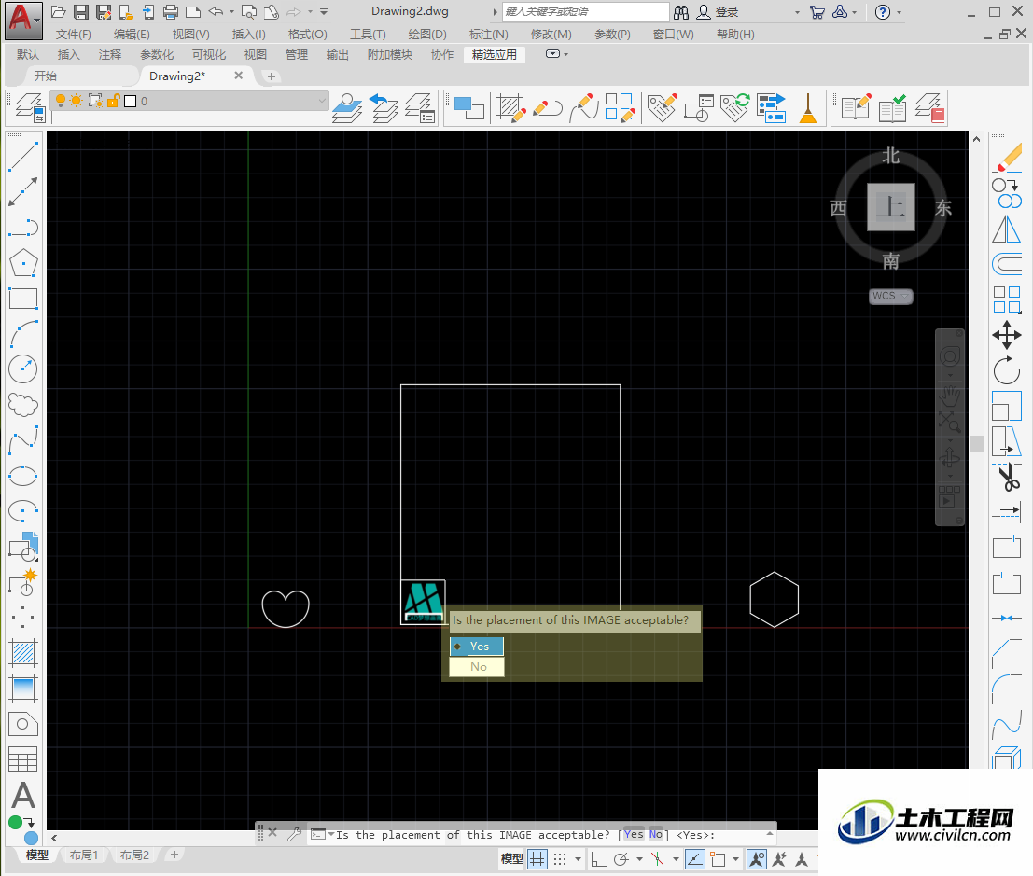Toggle snap mode in status bar
Viewport: 1033px width, 876px height.
[560, 859]
